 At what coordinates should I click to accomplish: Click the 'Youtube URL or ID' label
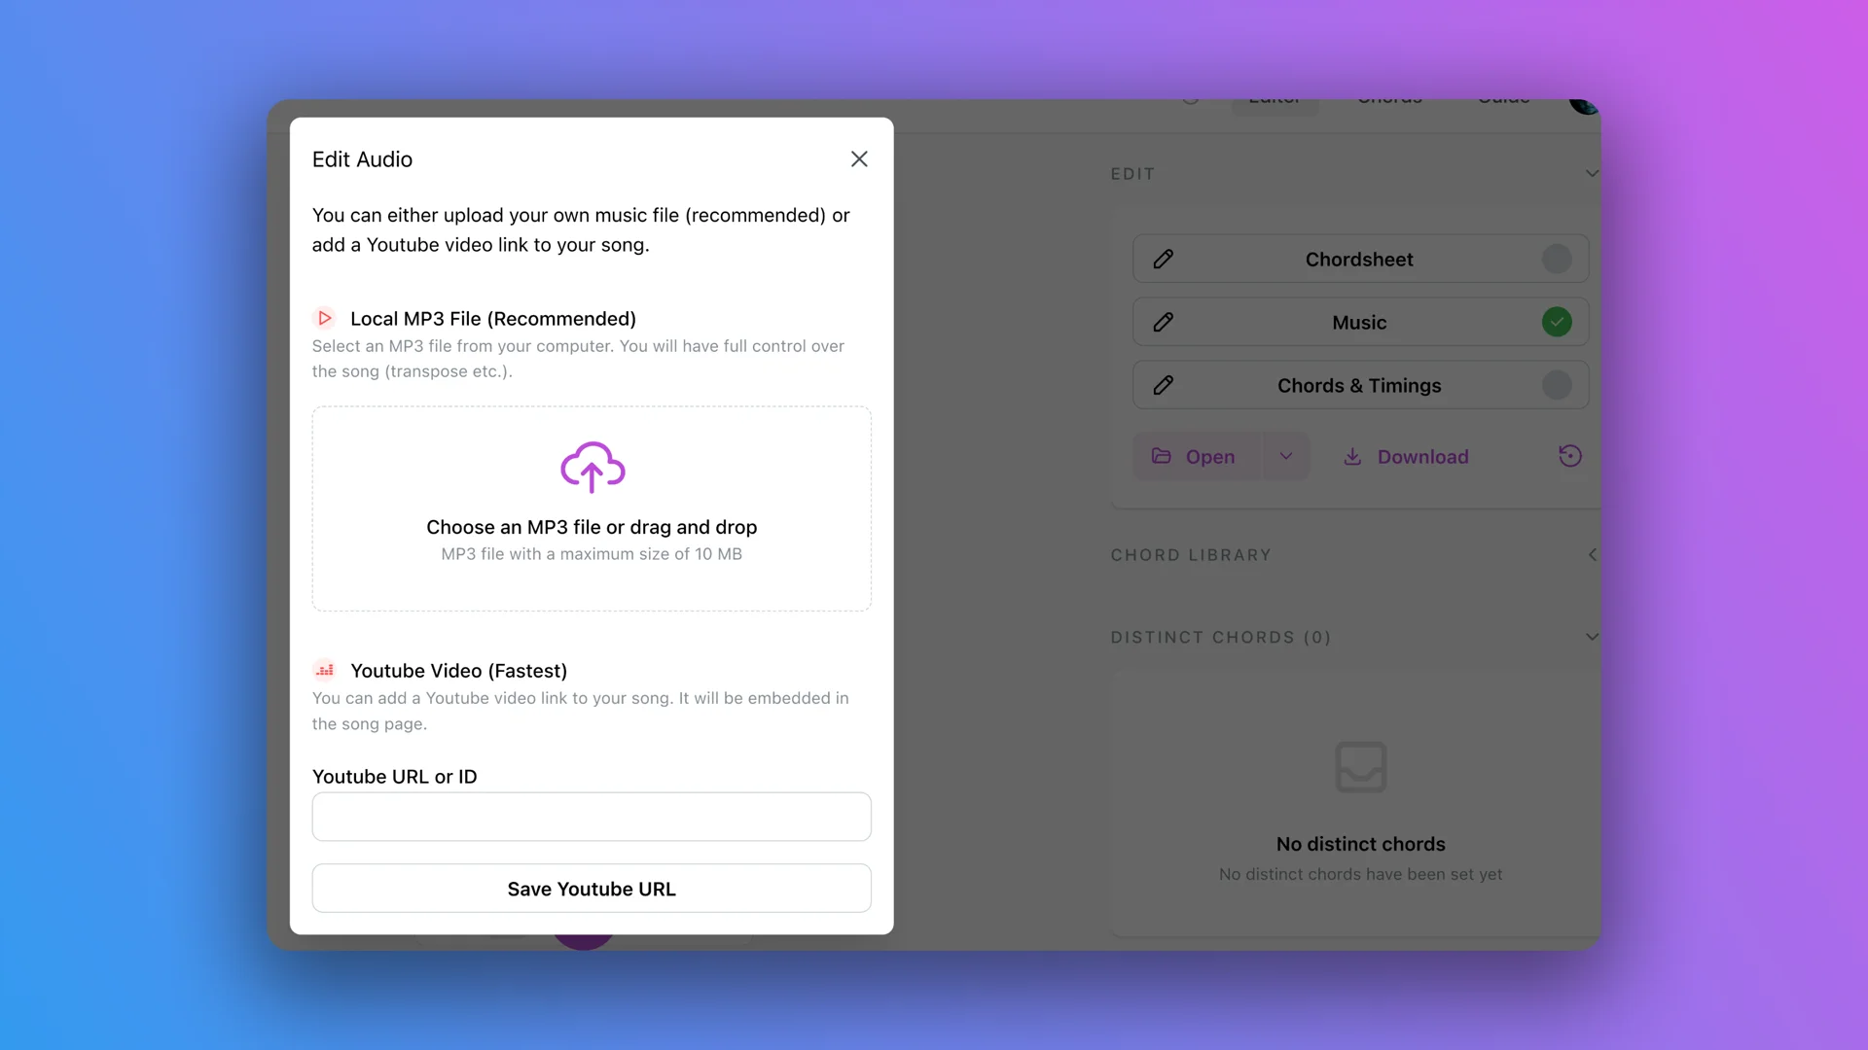pos(394,777)
